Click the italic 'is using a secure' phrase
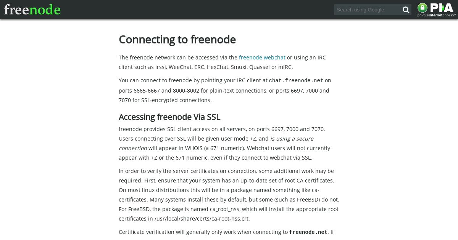The image size is (458, 240). pyautogui.click(x=292, y=139)
